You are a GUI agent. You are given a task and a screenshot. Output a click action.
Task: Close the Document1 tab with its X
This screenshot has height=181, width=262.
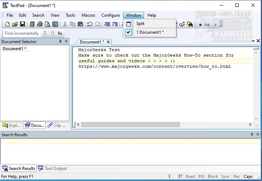(108, 42)
